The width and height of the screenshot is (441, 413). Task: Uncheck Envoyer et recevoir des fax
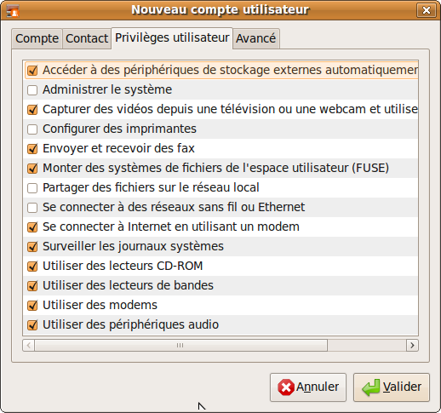coord(32,149)
